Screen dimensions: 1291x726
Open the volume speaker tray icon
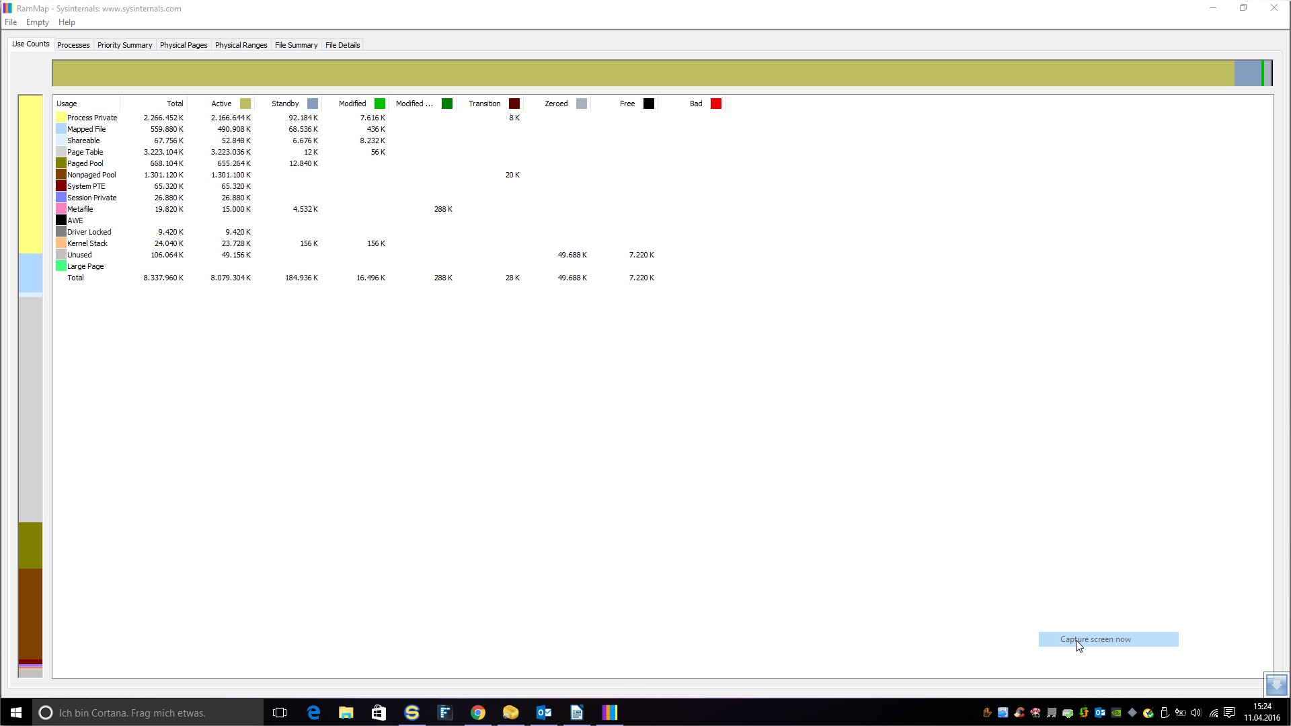pyautogui.click(x=1196, y=713)
